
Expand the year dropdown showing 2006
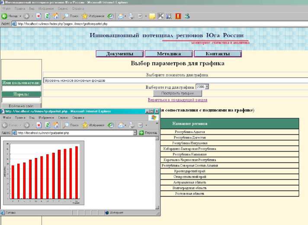pos(207,86)
